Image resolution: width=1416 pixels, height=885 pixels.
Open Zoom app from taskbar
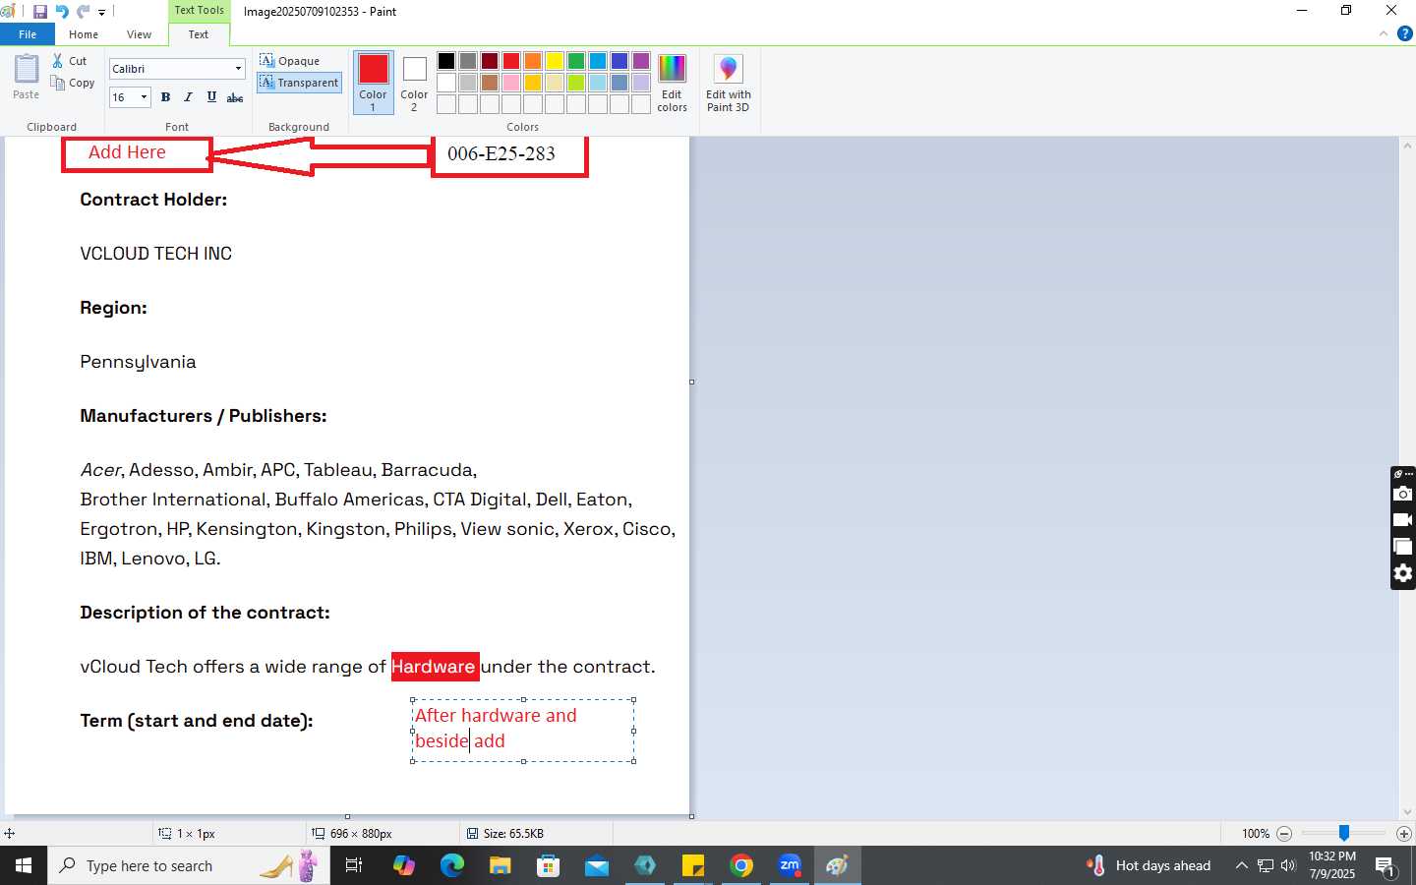(x=790, y=865)
